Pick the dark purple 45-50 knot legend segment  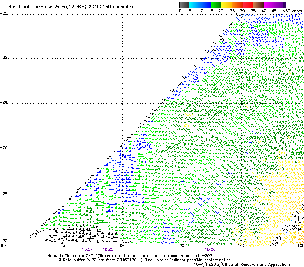pos(280,5)
